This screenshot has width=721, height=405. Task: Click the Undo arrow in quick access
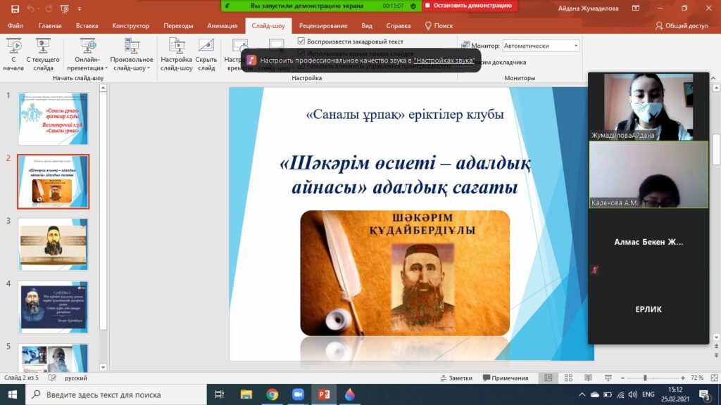(x=31, y=8)
